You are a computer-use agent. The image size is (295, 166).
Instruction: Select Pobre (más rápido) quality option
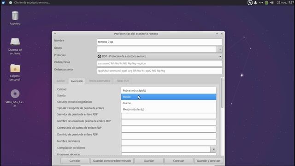pos(169,90)
